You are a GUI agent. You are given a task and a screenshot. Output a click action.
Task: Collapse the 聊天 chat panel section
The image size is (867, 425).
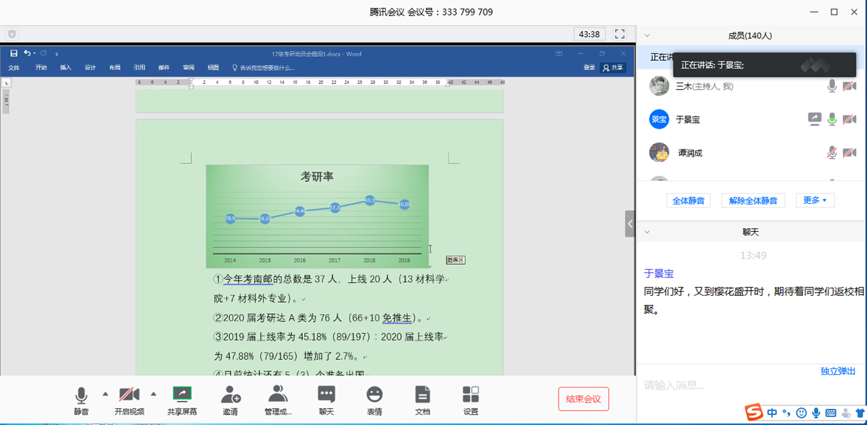point(647,232)
